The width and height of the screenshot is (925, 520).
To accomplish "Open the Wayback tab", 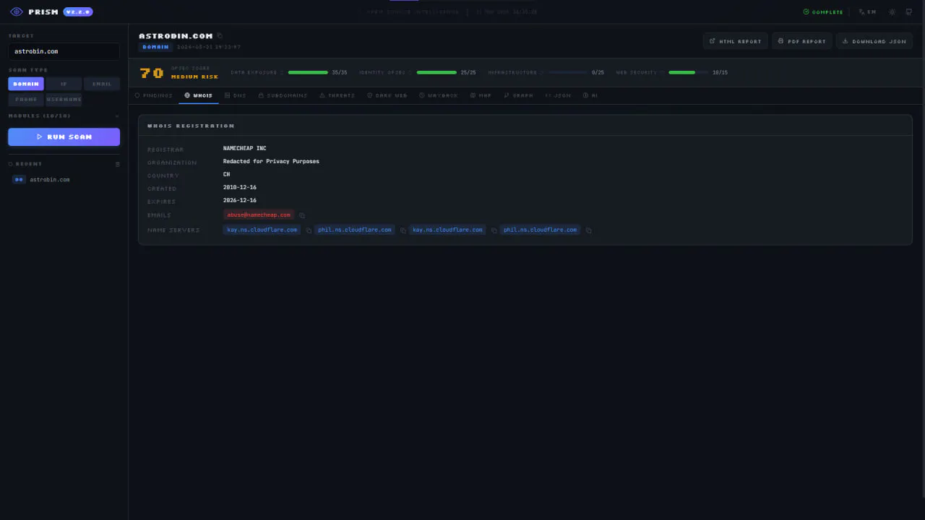I will (x=439, y=95).
